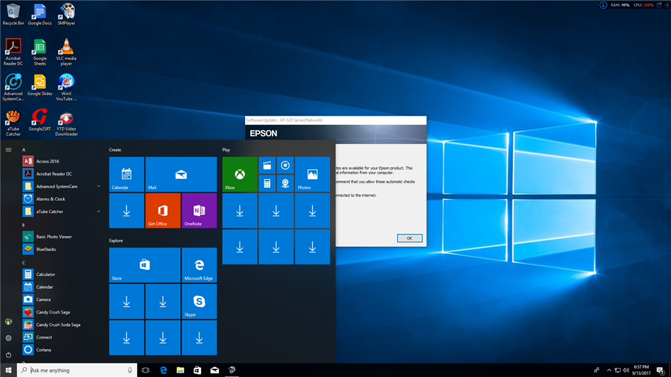
Task: Open Candy Crush Saga in app list
Action: 62,312
